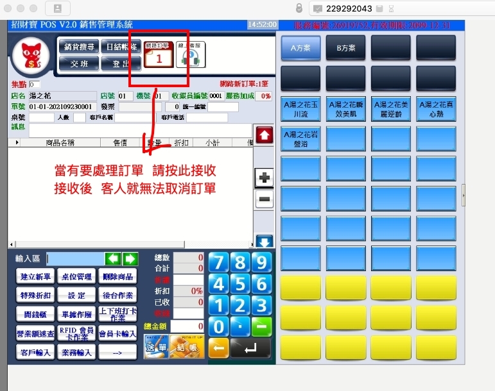Click the 建立新單 new order button
This screenshot has width=495, height=391.
35,277
